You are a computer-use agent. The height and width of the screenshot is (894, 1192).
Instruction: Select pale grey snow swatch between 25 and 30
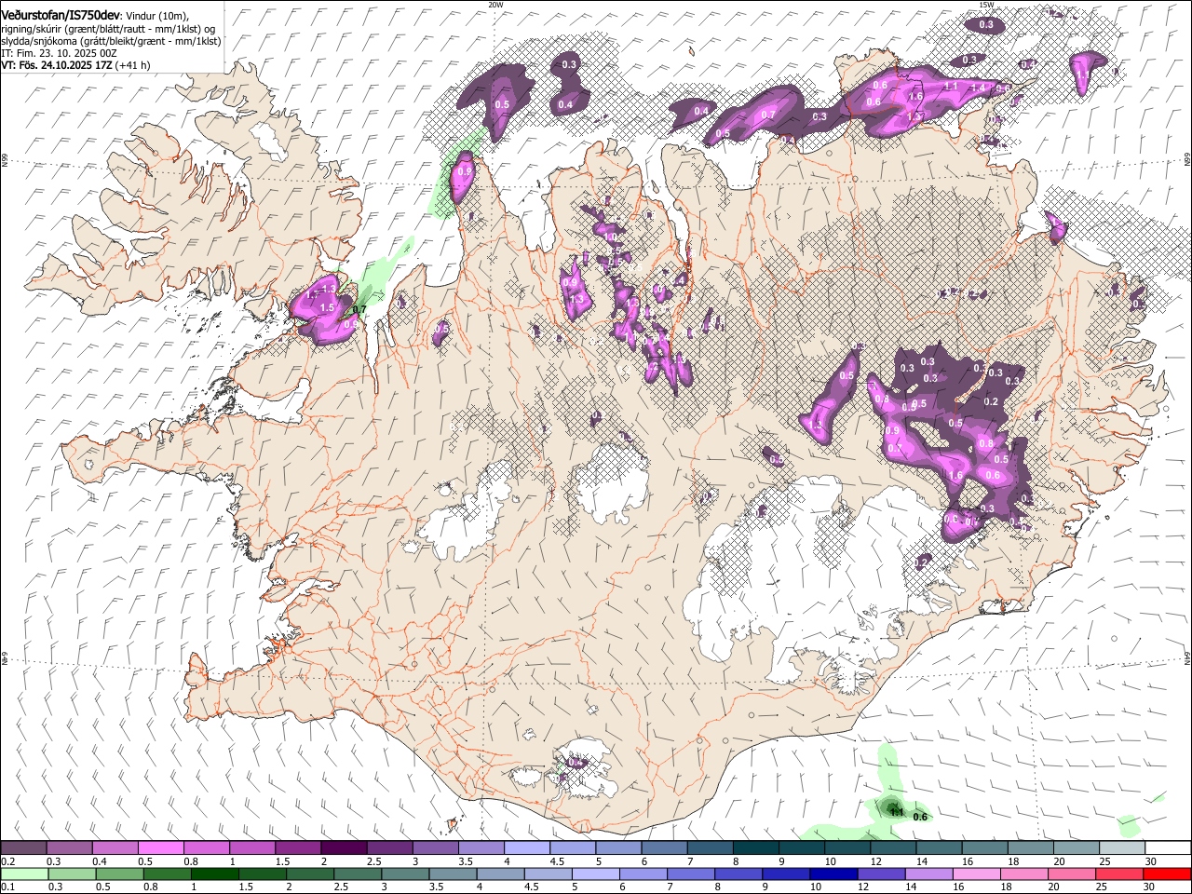[x=1122, y=847]
